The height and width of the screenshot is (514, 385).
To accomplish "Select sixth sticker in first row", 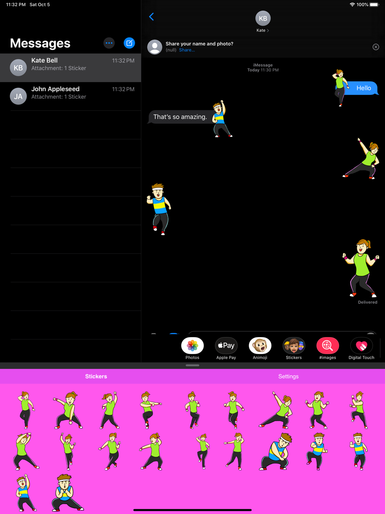I will (x=234, y=410).
